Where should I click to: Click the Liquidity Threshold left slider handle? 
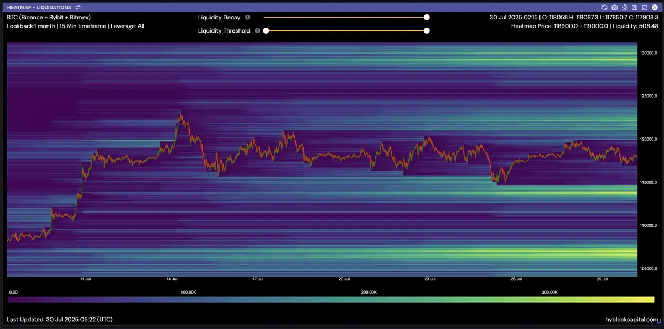click(x=266, y=31)
